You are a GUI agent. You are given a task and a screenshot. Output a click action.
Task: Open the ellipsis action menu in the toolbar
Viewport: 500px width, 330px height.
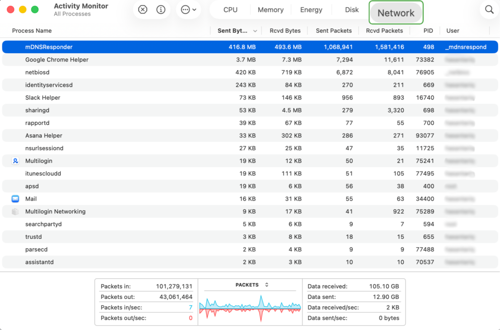(x=188, y=10)
